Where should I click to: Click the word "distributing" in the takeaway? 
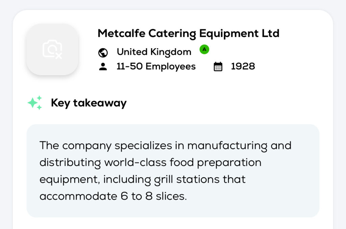click(70, 162)
